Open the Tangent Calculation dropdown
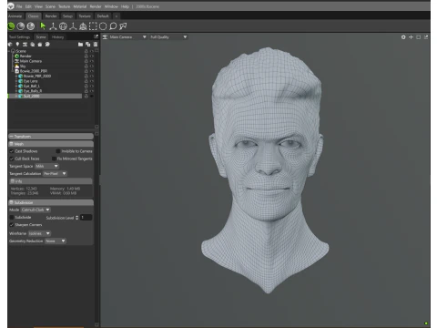This screenshot has width=437, height=328. [55, 174]
